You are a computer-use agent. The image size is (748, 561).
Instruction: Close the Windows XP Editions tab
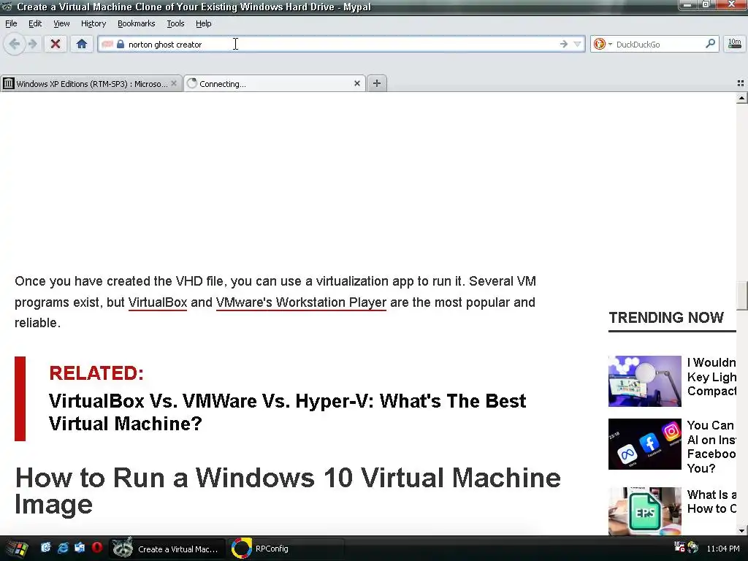click(x=174, y=83)
